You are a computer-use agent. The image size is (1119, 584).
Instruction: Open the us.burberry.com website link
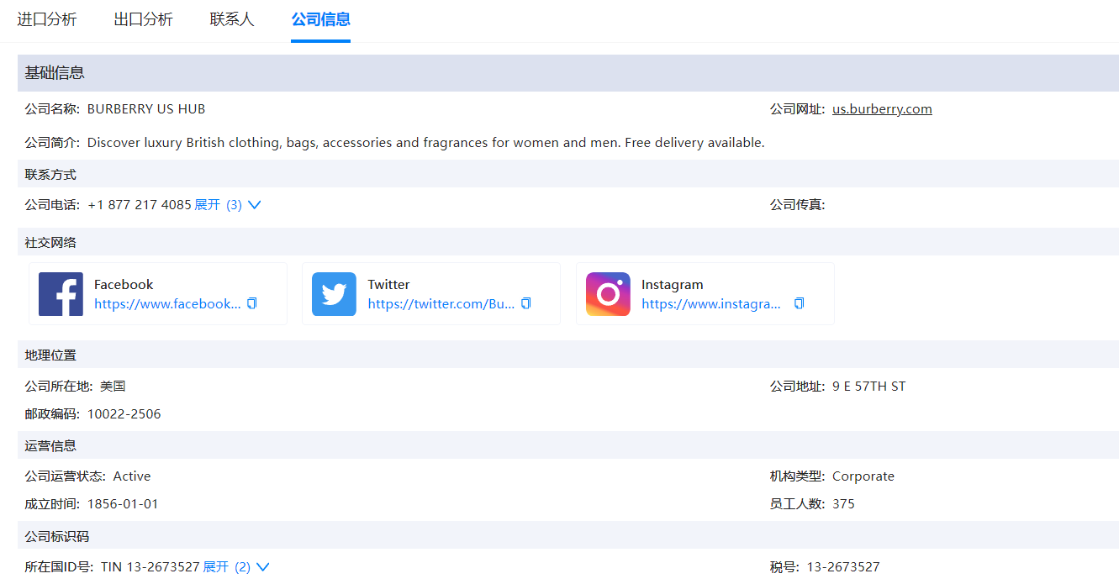(x=882, y=108)
